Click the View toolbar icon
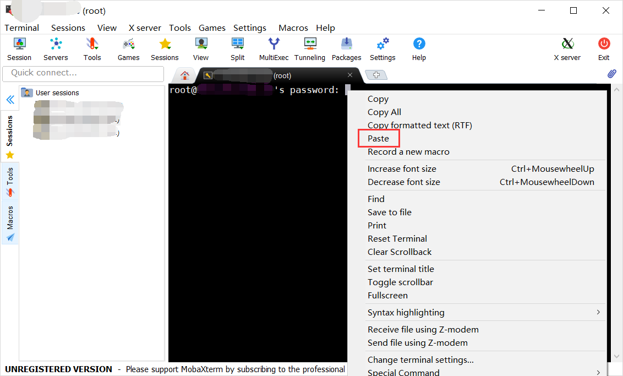Viewport: 623px width, 376px height. 201,50
